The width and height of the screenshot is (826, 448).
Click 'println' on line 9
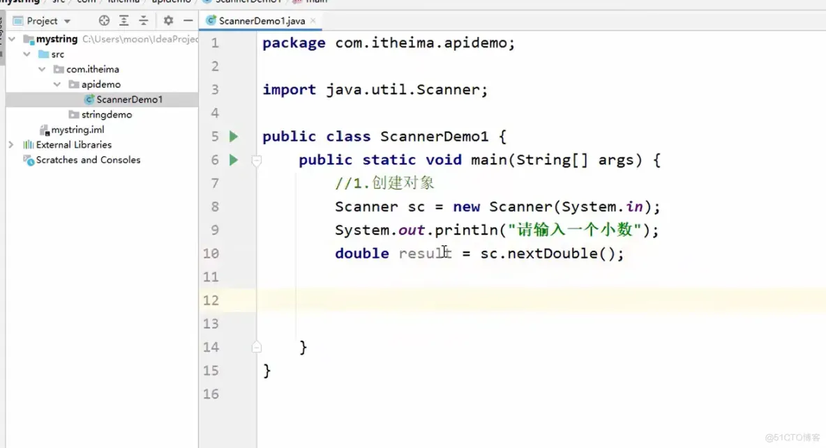[x=466, y=231]
